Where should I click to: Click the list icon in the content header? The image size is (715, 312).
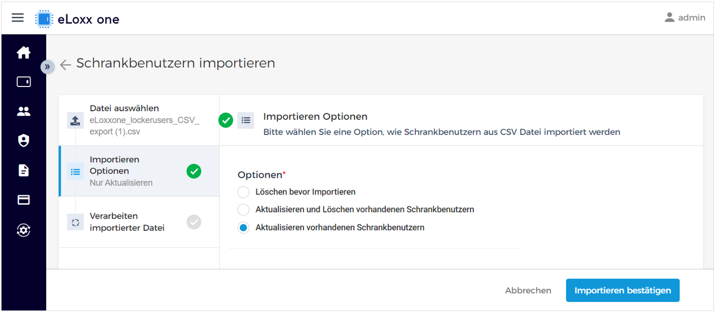(246, 120)
